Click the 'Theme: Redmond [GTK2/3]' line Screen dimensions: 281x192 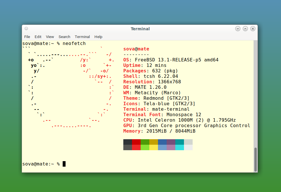click(156, 98)
